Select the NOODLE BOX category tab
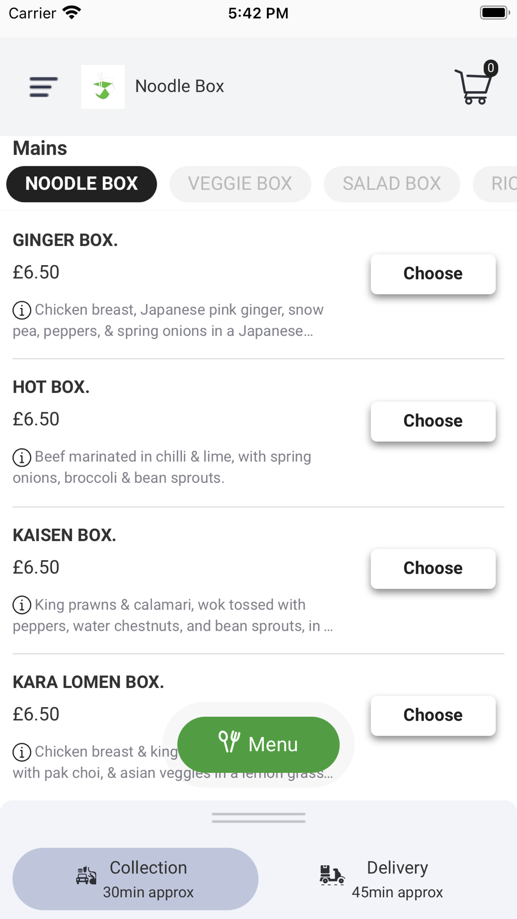Viewport: 517px width, 919px height. 82,184
